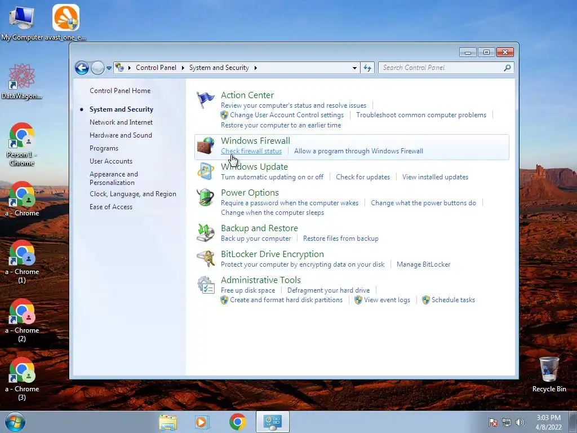Select User Accounts in sidebar
Viewport: 577px width, 433px height.
(111, 161)
